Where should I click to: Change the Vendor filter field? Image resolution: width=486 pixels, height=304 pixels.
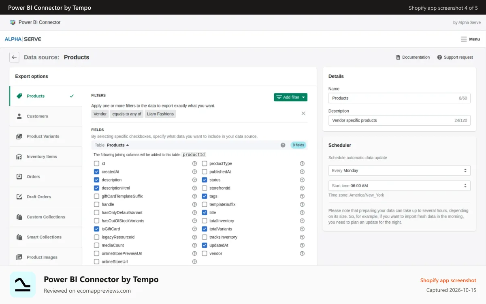(x=100, y=114)
